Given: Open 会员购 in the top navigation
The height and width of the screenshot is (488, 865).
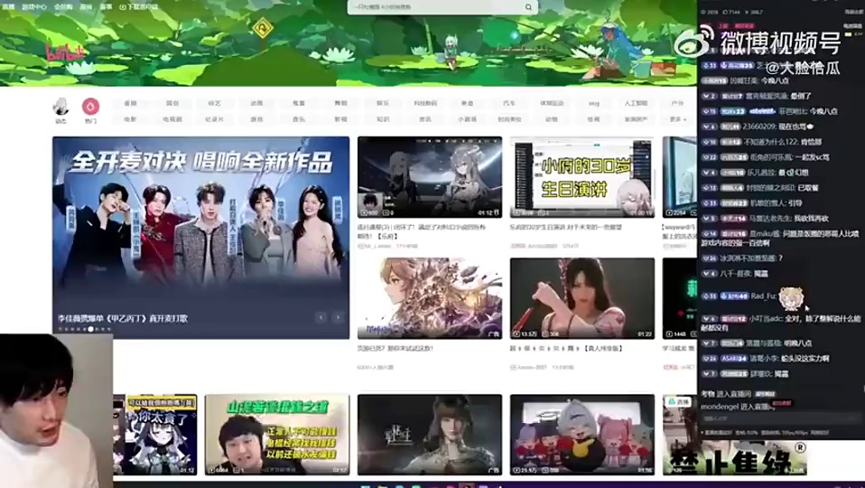Looking at the screenshot, I should point(63,7).
